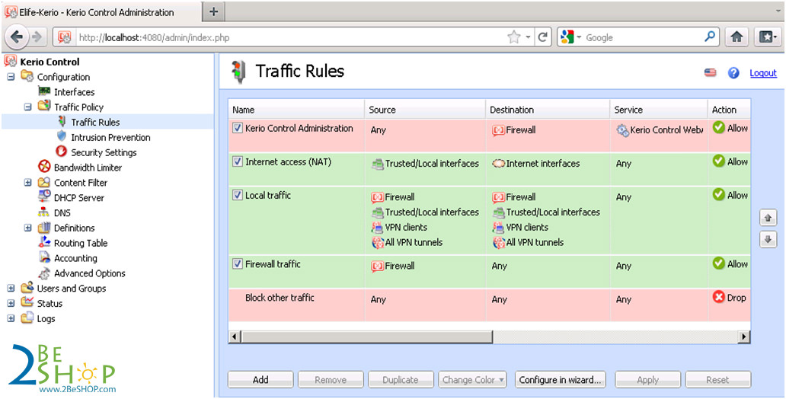Click the Routing Table icon

point(45,243)
